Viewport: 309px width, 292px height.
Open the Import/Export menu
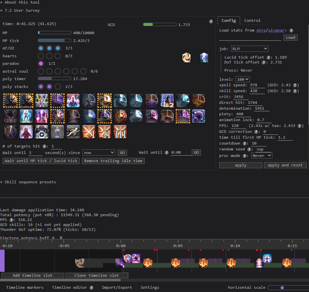point(117,287)
